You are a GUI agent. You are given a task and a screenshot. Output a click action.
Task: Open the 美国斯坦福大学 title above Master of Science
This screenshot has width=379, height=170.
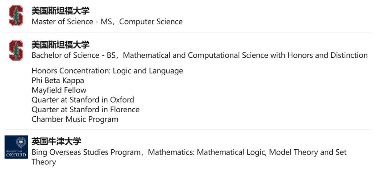pos(60,11)
